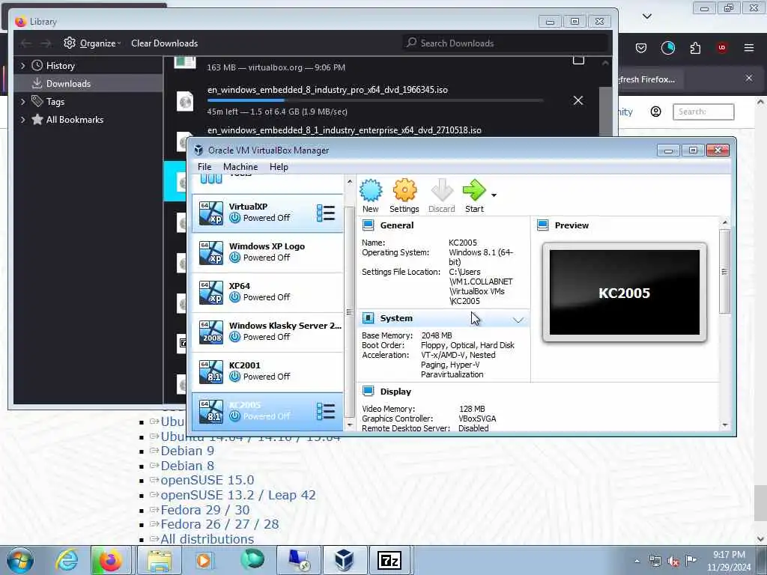Click the All Bookmarks star icon
Viewport: 767px width, 575px height.
pyautogui.click(x=37, y=119)
